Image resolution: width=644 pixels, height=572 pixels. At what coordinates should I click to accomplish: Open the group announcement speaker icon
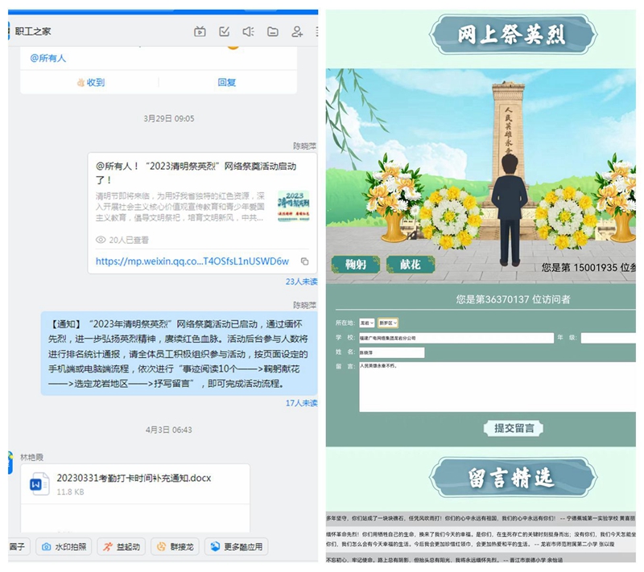pyautogui.click(x=247, y=31)
